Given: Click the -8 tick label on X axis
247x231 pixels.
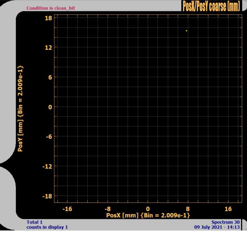Looking at the screenshot, I should tap(107, 209).
